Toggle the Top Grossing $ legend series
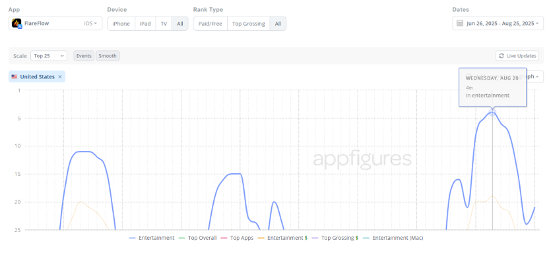 335,238
